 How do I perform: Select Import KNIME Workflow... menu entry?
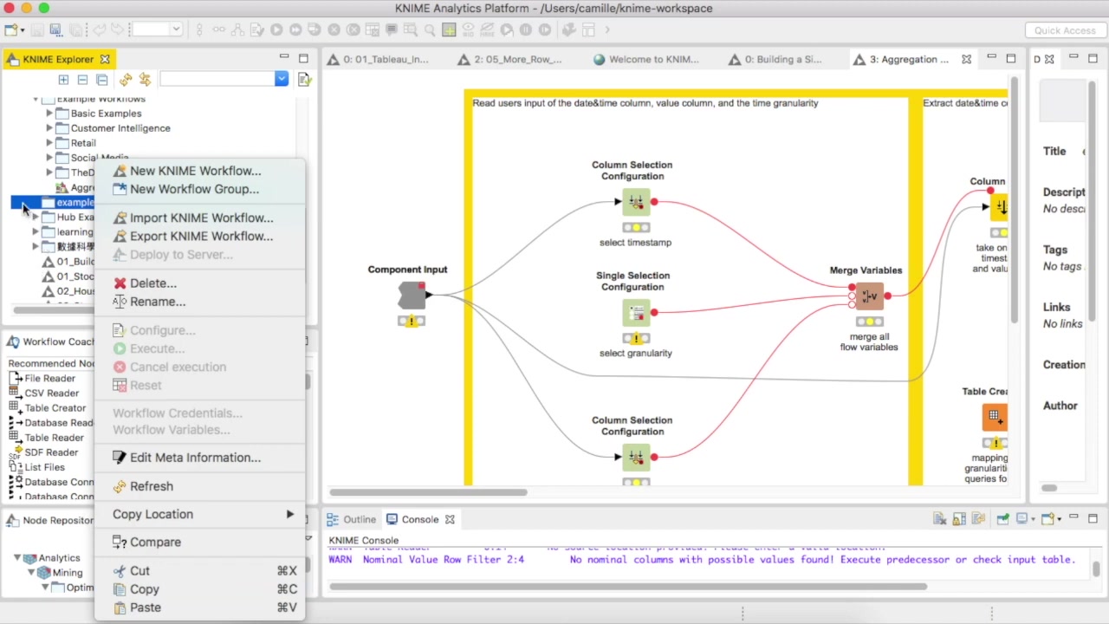pos(199,218)
